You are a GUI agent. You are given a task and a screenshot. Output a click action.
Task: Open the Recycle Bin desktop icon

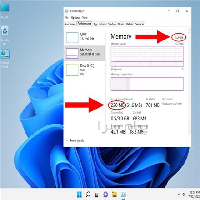[5, 35]
